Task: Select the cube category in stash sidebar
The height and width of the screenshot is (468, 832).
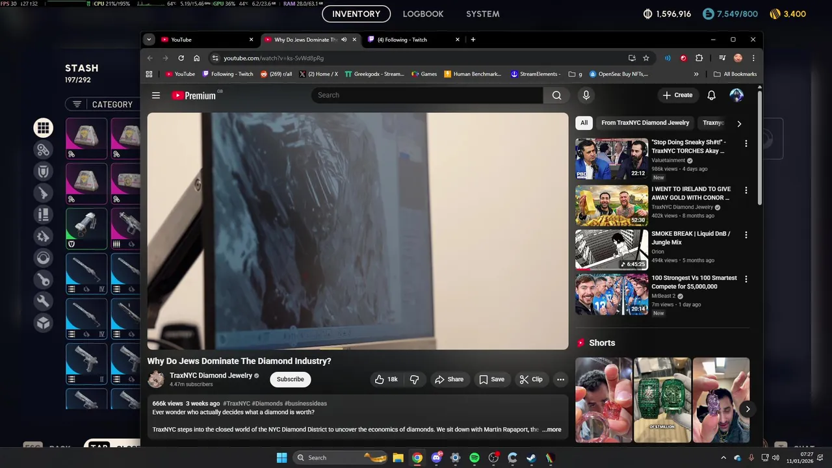Action: tap(44, 322)
